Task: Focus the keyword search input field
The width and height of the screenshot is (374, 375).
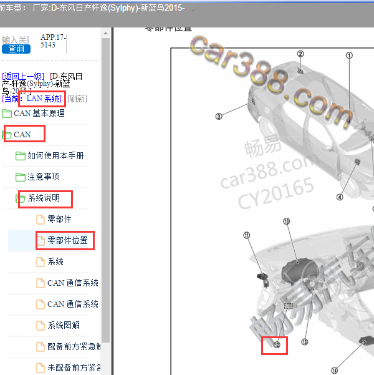Action: tap(16, 40)
